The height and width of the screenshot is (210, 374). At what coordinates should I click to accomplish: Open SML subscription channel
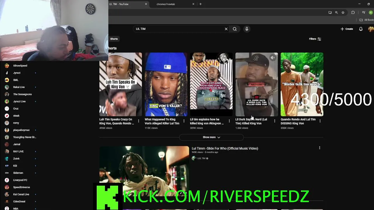[16, 80]
